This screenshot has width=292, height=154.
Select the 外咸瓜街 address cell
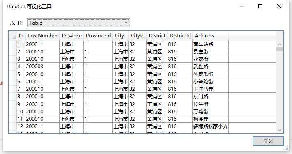tap(211, 74)
